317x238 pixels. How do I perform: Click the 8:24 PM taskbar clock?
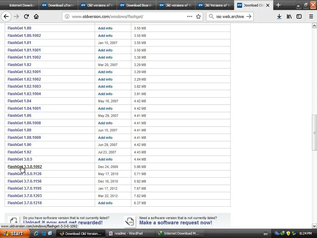[306, 234]
